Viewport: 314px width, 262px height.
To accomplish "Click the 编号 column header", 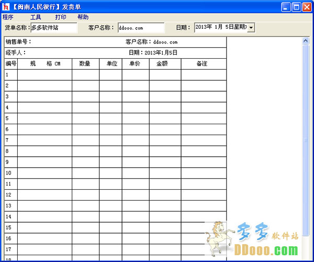I will [x=11, y=64].
